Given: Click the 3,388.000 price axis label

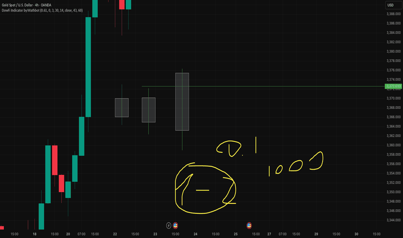Looking at the screenshot, I should pyautogui.click(x=393, y=14).
